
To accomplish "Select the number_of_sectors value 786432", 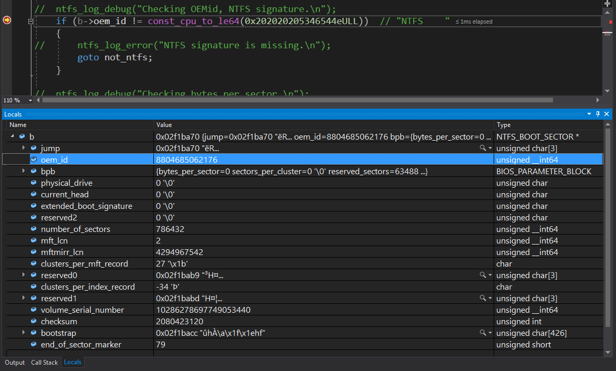I will coord(170,229).
